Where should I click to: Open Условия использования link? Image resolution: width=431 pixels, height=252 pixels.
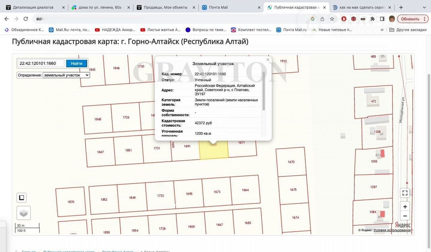point(392,230)
